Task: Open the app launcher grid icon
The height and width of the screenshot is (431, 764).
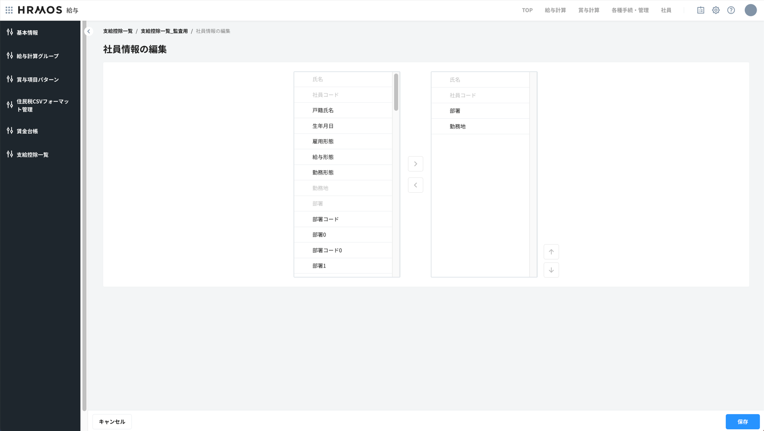Action: (9, 10)
